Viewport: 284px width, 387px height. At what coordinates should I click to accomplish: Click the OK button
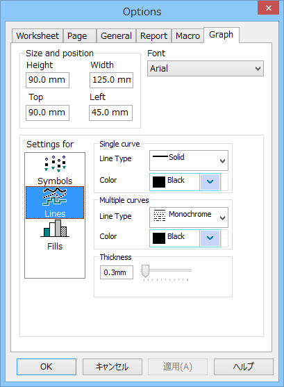tap(47, 367)
